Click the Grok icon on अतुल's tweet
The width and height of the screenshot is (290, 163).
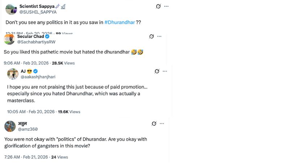154,124
